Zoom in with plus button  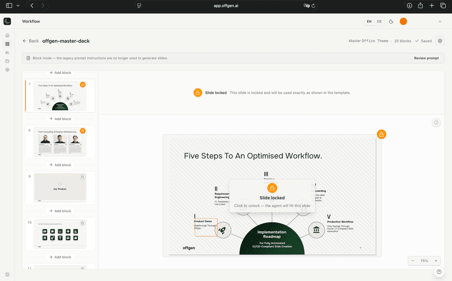[x=436, y=261]
